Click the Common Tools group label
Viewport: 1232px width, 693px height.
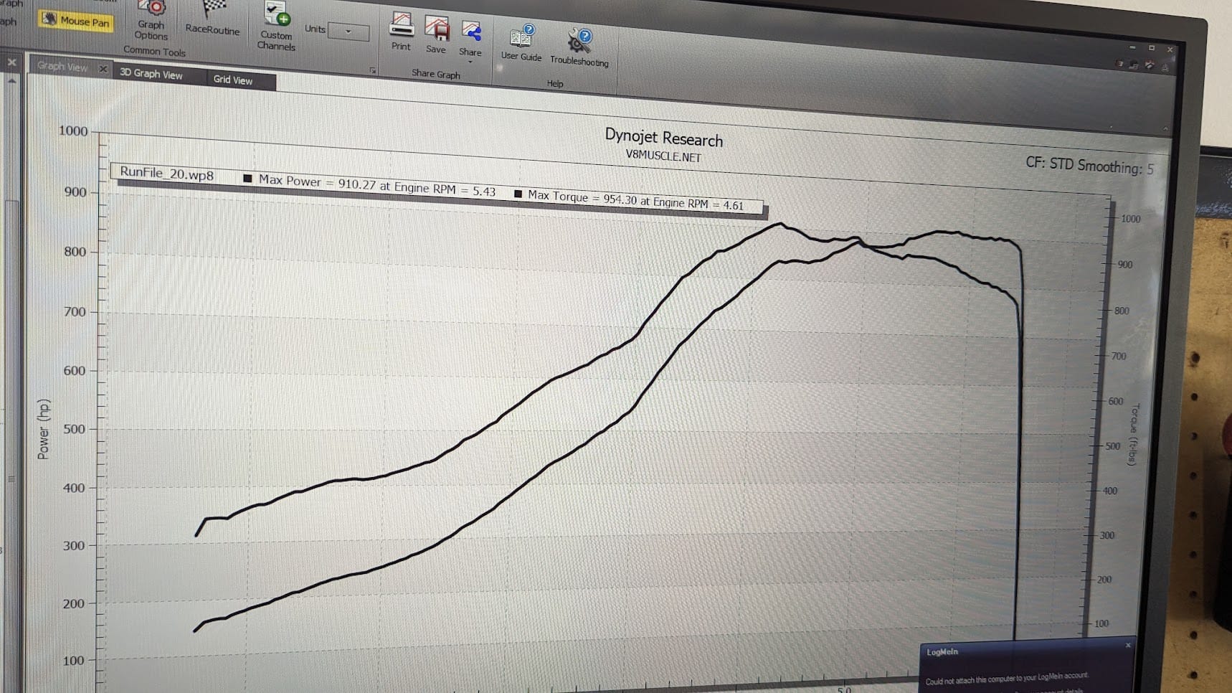point(154,51)
